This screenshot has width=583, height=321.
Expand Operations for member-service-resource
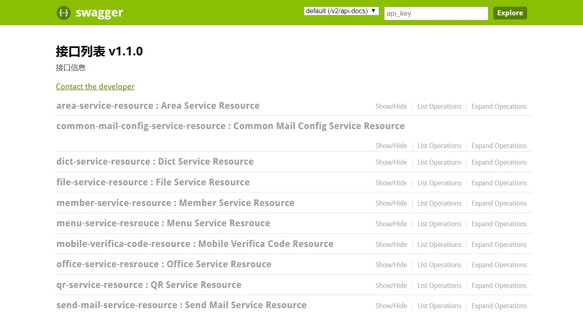[499, 203]
